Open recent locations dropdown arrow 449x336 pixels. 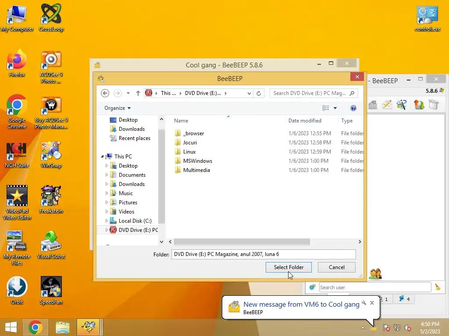tap(128, 93)
